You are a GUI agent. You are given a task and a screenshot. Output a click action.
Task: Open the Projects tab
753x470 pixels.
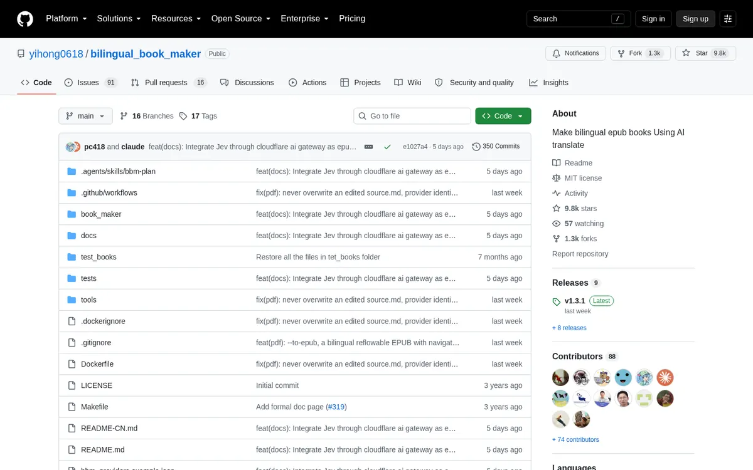point(360,83)
